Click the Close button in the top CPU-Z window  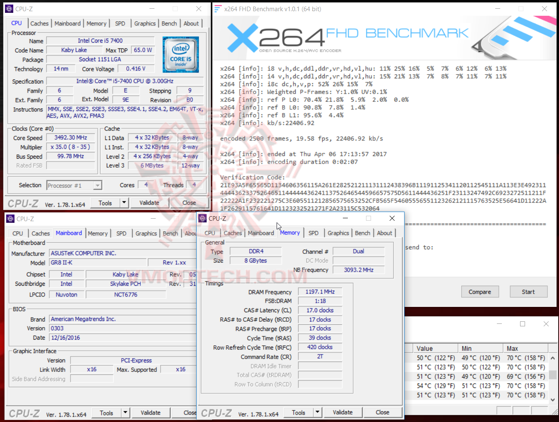click(189, 203)
